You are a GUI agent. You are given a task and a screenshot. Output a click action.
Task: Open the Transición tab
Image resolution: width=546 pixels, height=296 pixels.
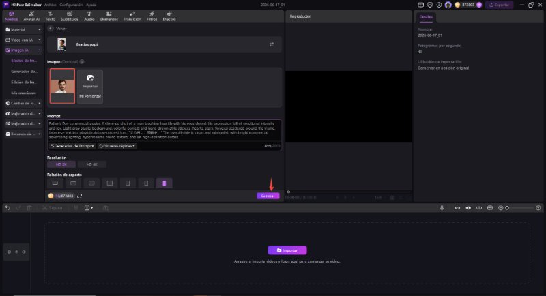coord(132,16)
